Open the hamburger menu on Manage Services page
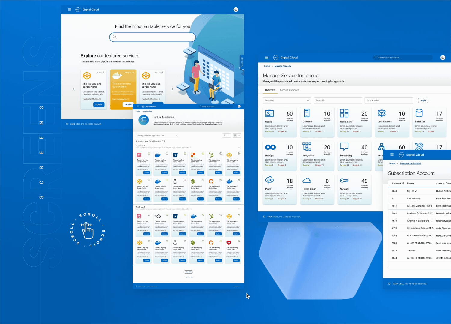 266,58
